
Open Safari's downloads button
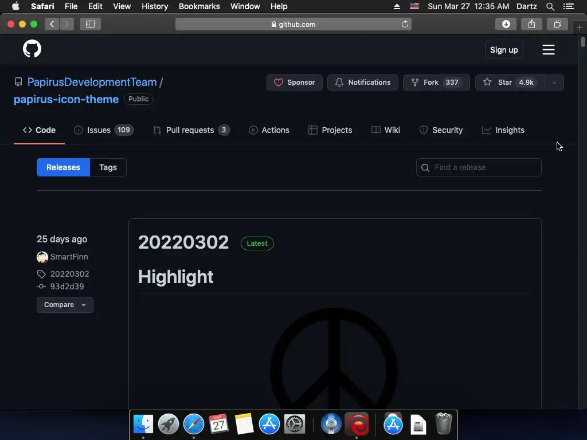pyautogui.click(x=506, y=24)
